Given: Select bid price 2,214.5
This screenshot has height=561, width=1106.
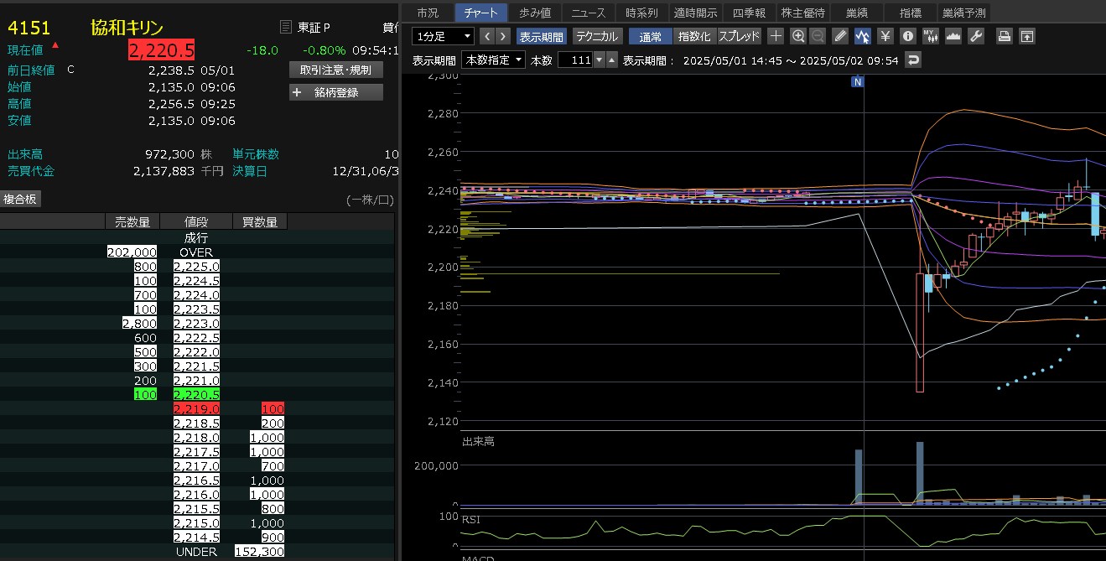Looking at the screenshot, I should point(197,538).
